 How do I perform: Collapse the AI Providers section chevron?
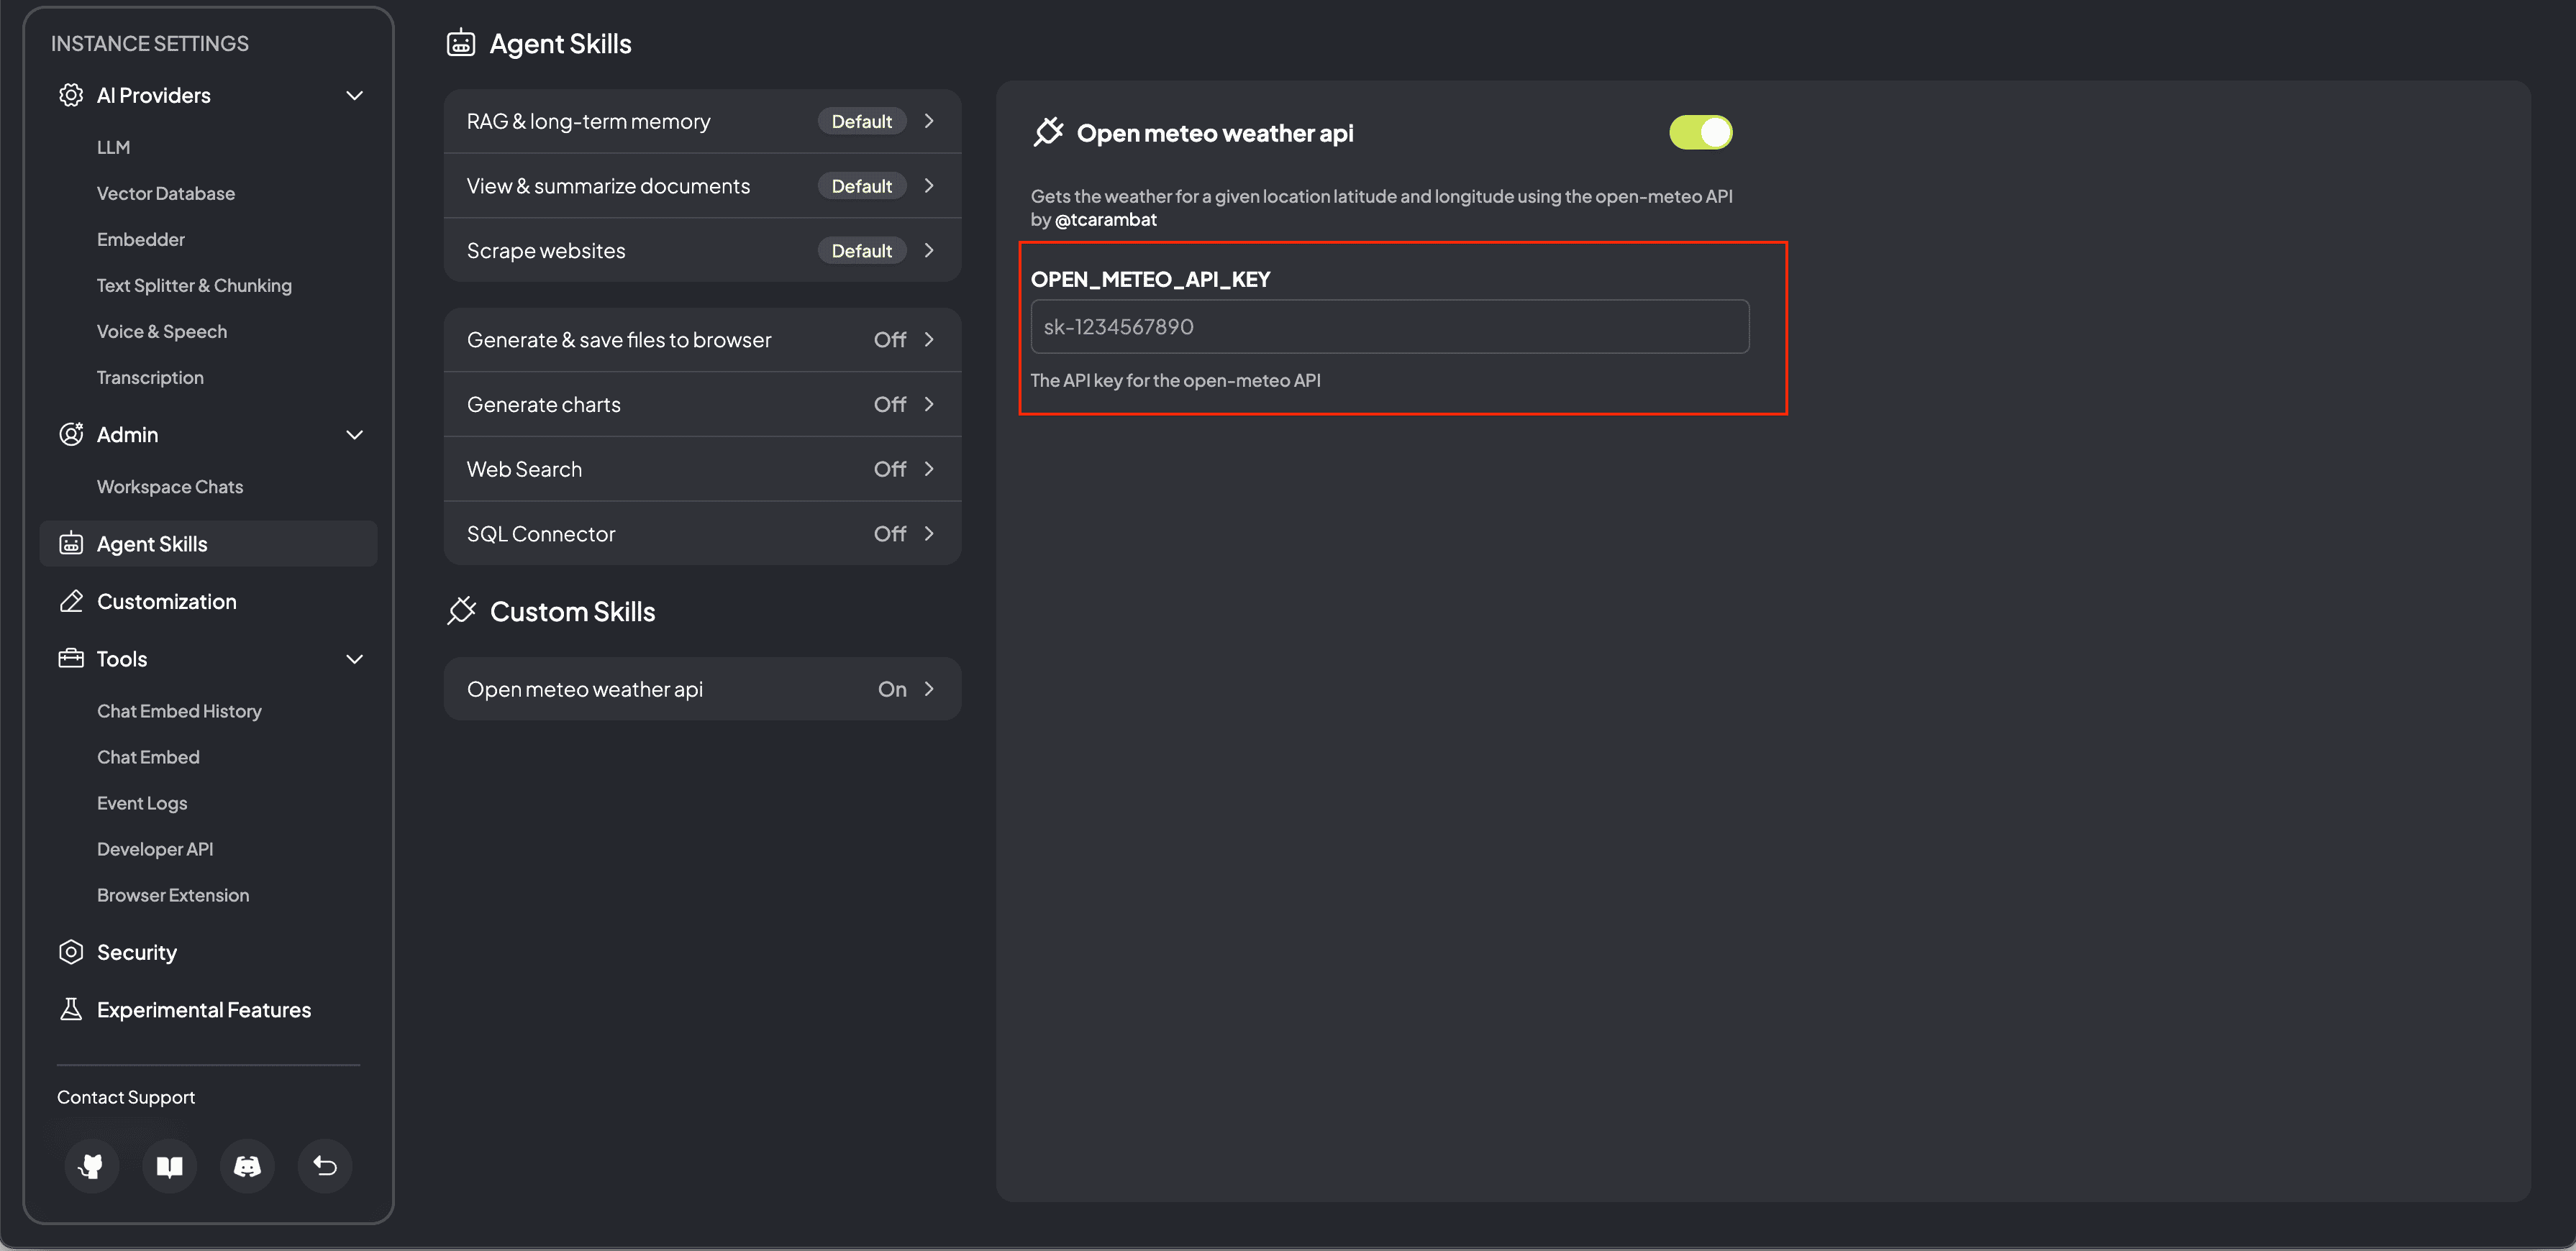354,95
